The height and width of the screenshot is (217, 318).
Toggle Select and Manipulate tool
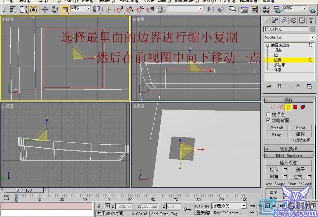(x=108, y=9)
